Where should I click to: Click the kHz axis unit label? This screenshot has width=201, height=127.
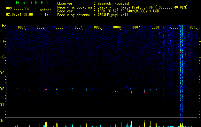[3, 26]
